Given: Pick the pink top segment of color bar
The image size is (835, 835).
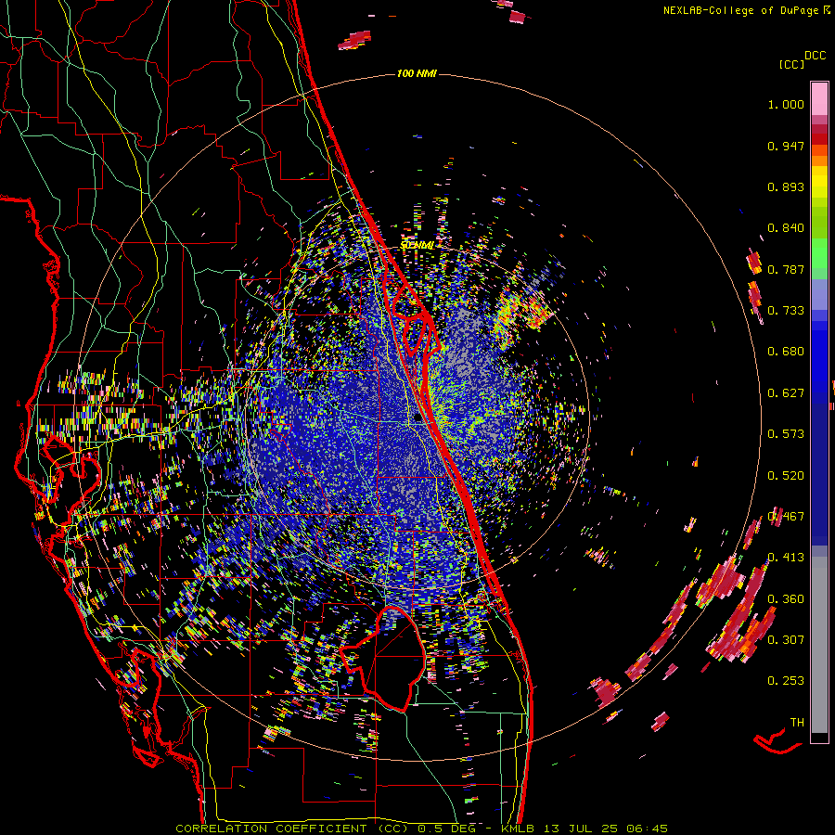Looking at the screenshot, I should (819, 98).
